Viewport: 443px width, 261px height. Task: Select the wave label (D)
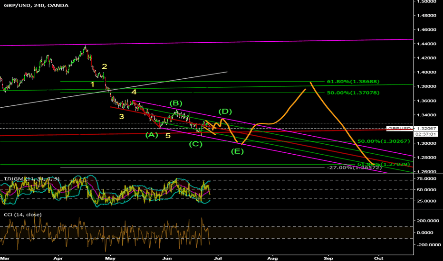[x=225, y=112]
